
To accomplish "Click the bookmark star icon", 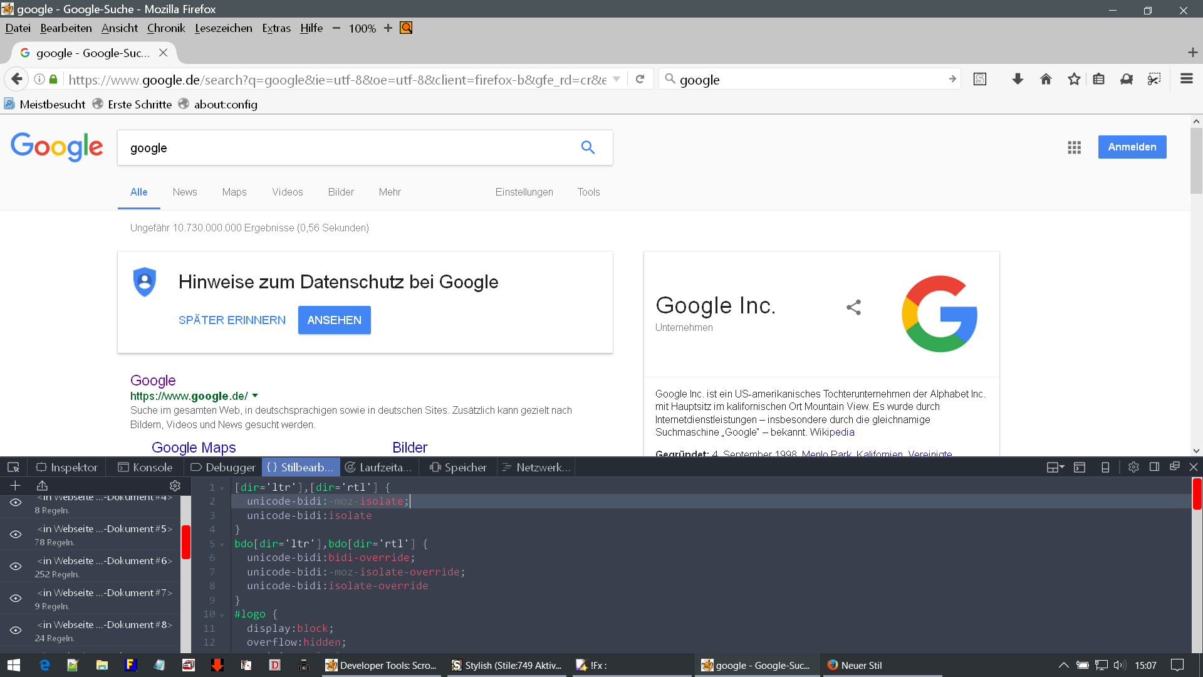I will [x=1074, y=79].
